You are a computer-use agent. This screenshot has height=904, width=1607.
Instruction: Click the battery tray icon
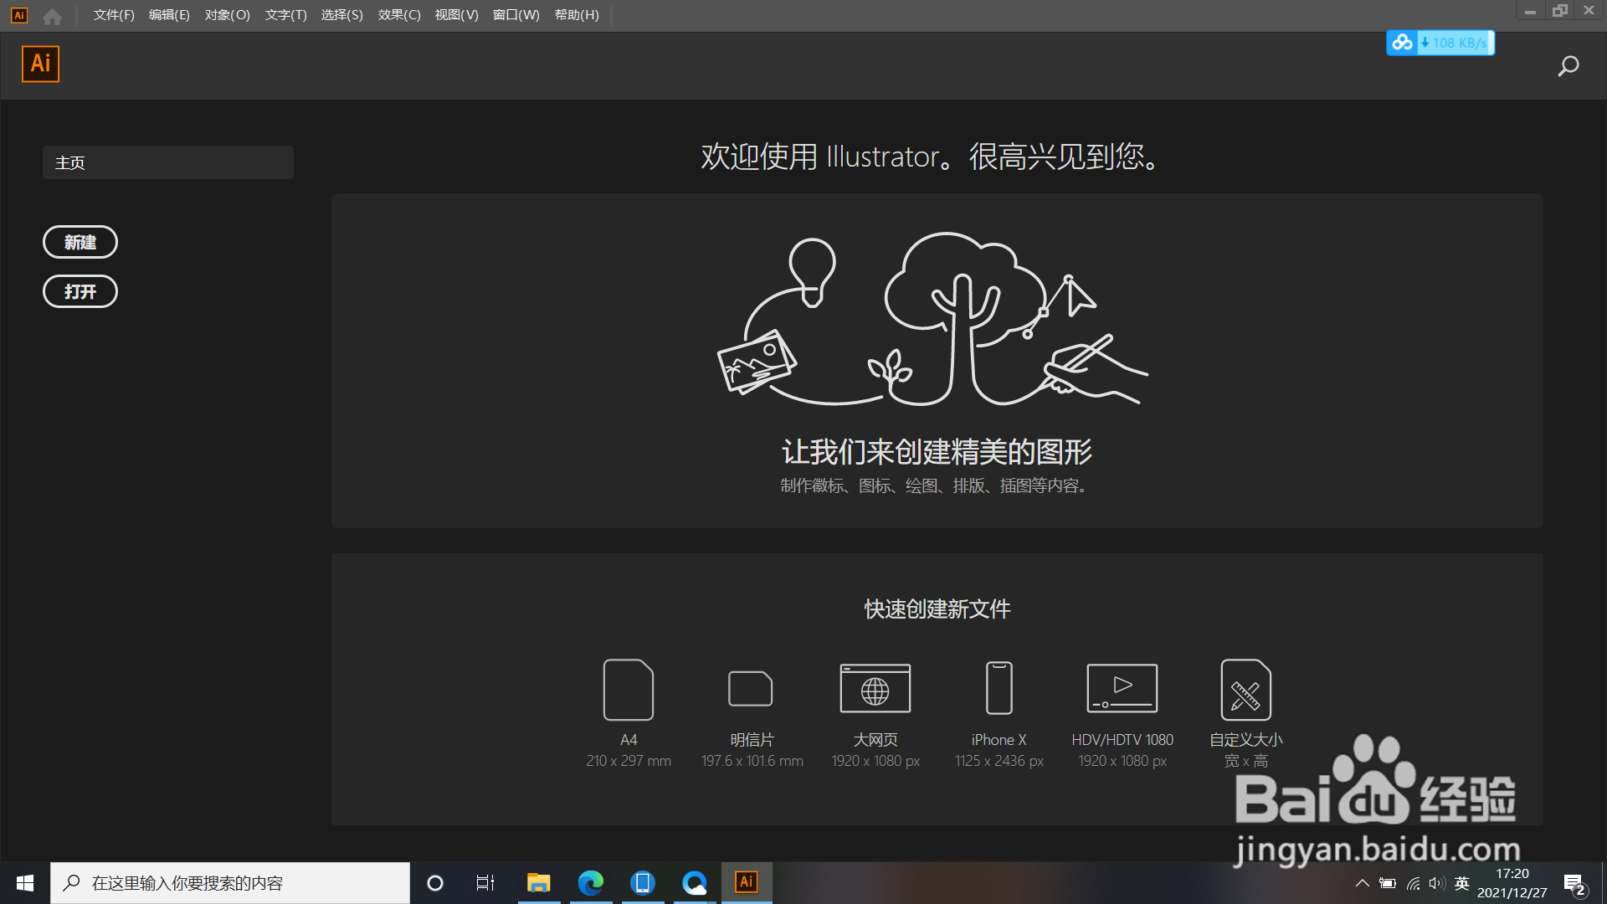[1388, 883]
